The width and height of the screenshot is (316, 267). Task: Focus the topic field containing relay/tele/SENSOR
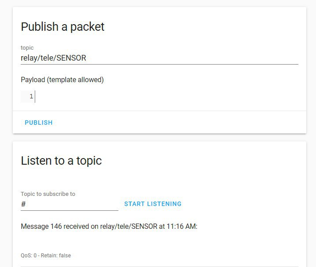point(159,58)
